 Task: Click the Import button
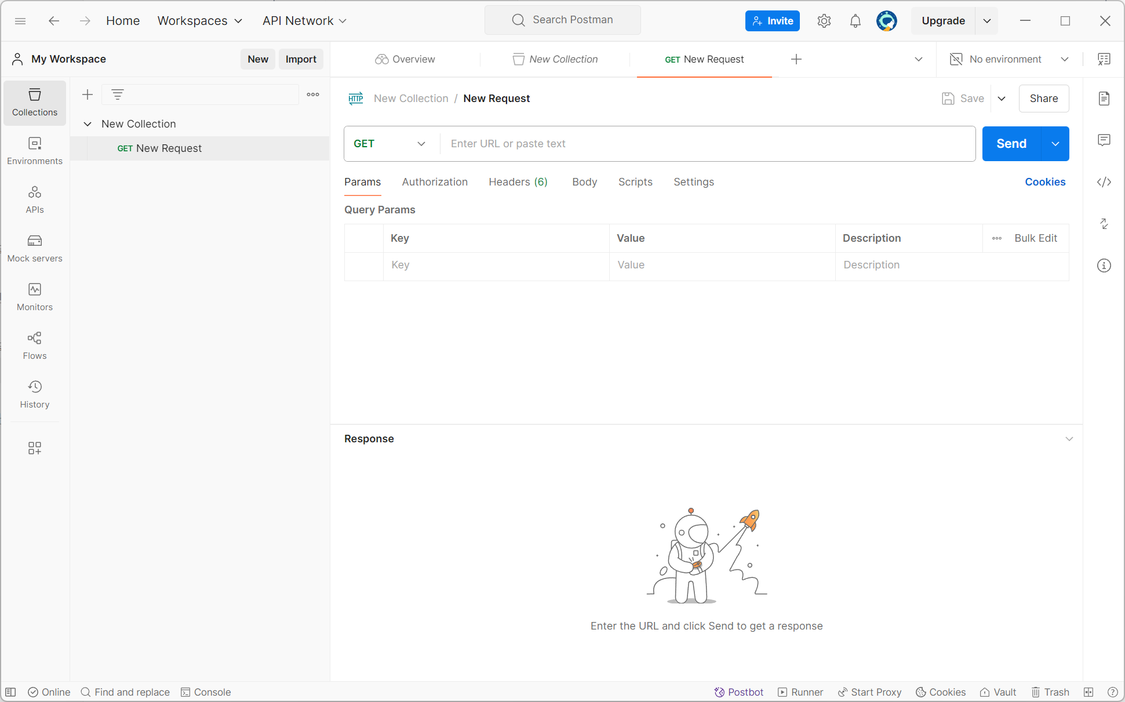301,59
